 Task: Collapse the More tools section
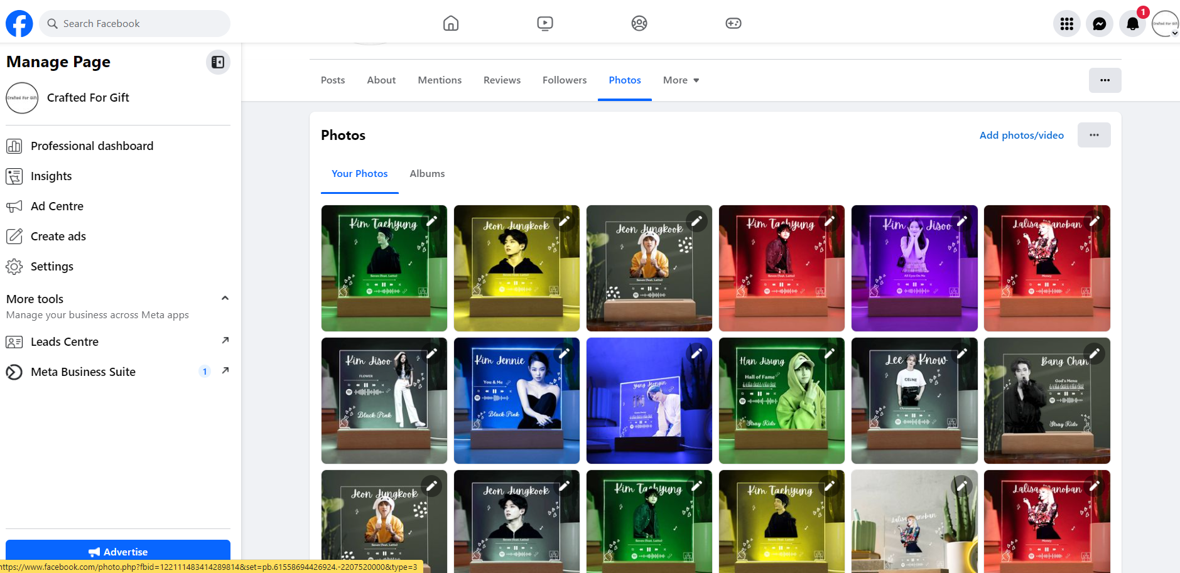[225, 299]
